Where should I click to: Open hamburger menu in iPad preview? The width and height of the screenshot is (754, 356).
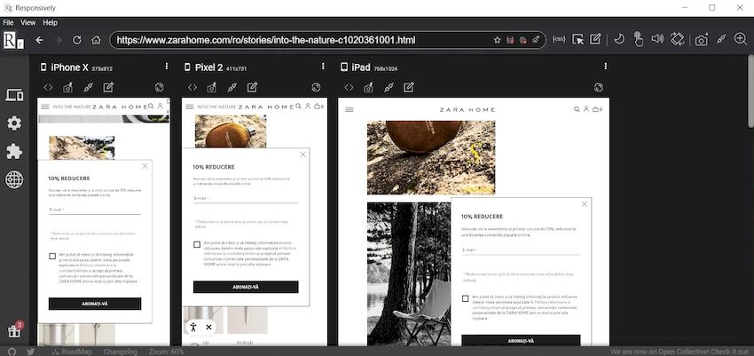[x=350, y=110]
